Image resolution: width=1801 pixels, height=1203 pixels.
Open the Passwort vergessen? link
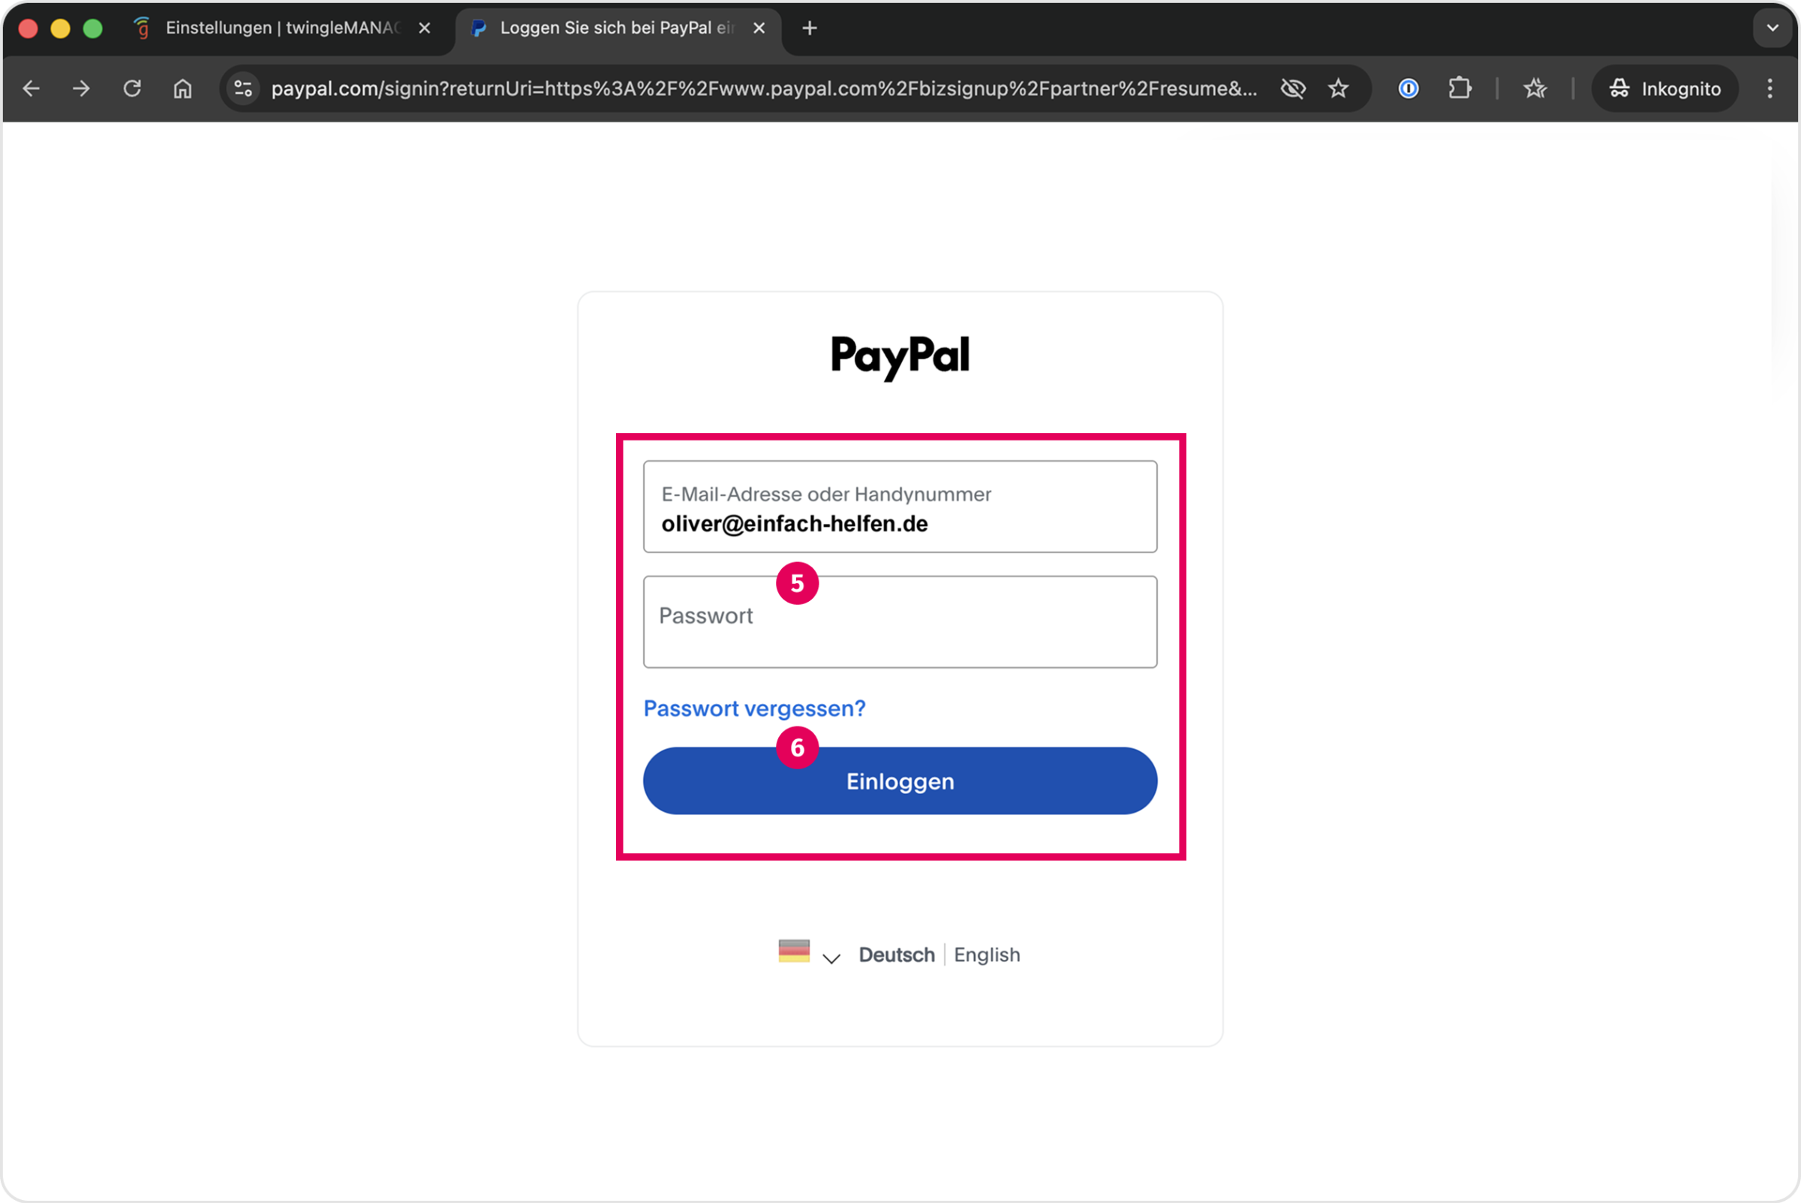pyautogui.click(x=754, y=708)
